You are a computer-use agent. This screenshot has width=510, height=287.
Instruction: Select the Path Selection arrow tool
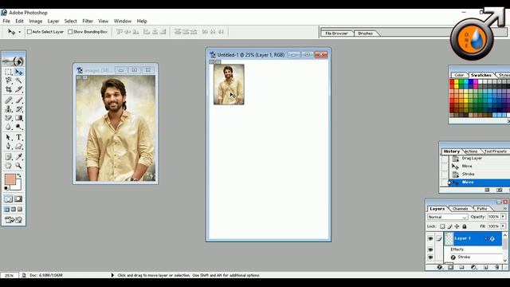coord(9,137)
